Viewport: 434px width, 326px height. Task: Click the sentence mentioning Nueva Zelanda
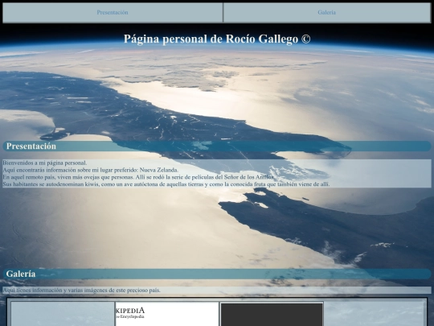(x=91, y=170)
